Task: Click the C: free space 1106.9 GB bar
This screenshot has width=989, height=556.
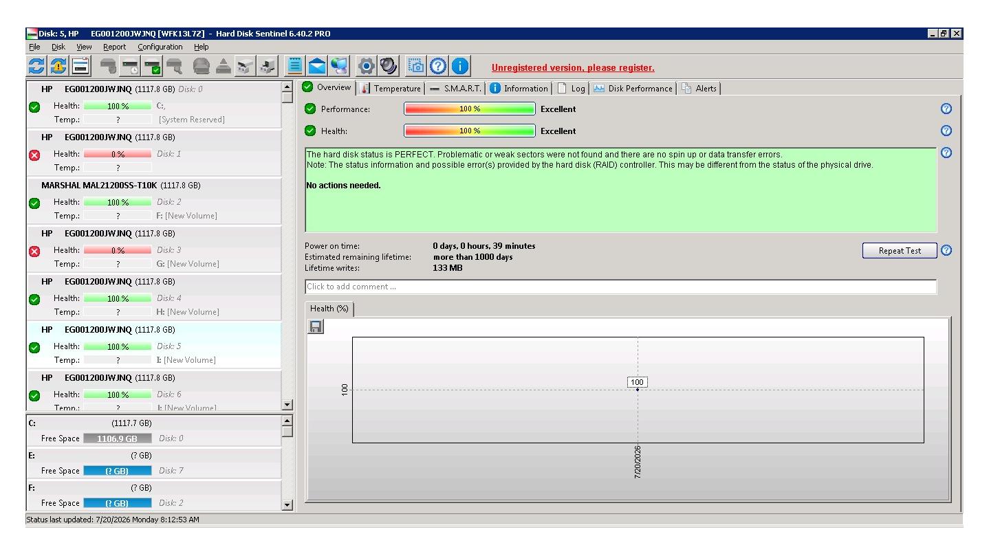Action: tap(117, 438)
